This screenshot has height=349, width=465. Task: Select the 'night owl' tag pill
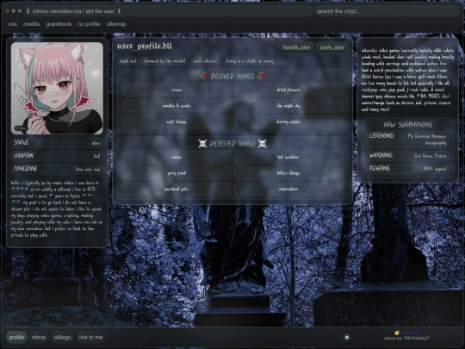click(x=127, y=61)
